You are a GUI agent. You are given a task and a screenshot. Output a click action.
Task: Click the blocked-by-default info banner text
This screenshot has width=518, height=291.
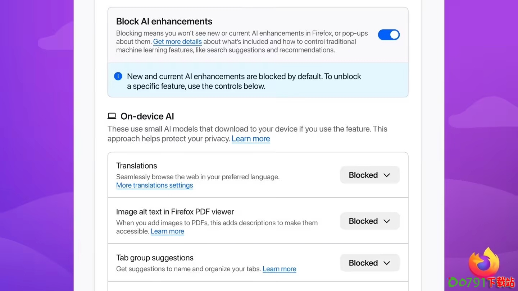(x=244, y=81)
